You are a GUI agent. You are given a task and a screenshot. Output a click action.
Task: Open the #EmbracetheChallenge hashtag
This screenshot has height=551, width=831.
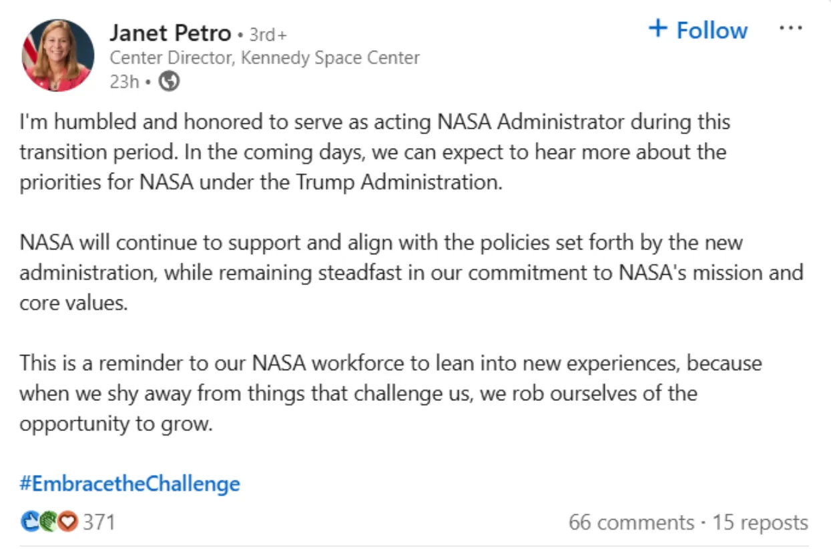tap(129, 483)
